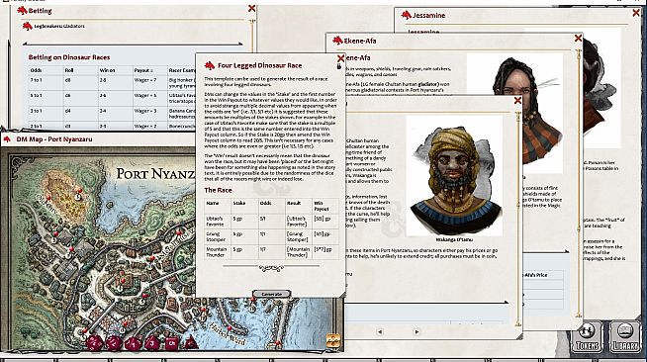Click the Jessamine portrait image
Viewport: 647px width, 362px height.
[x=601, y=87]
